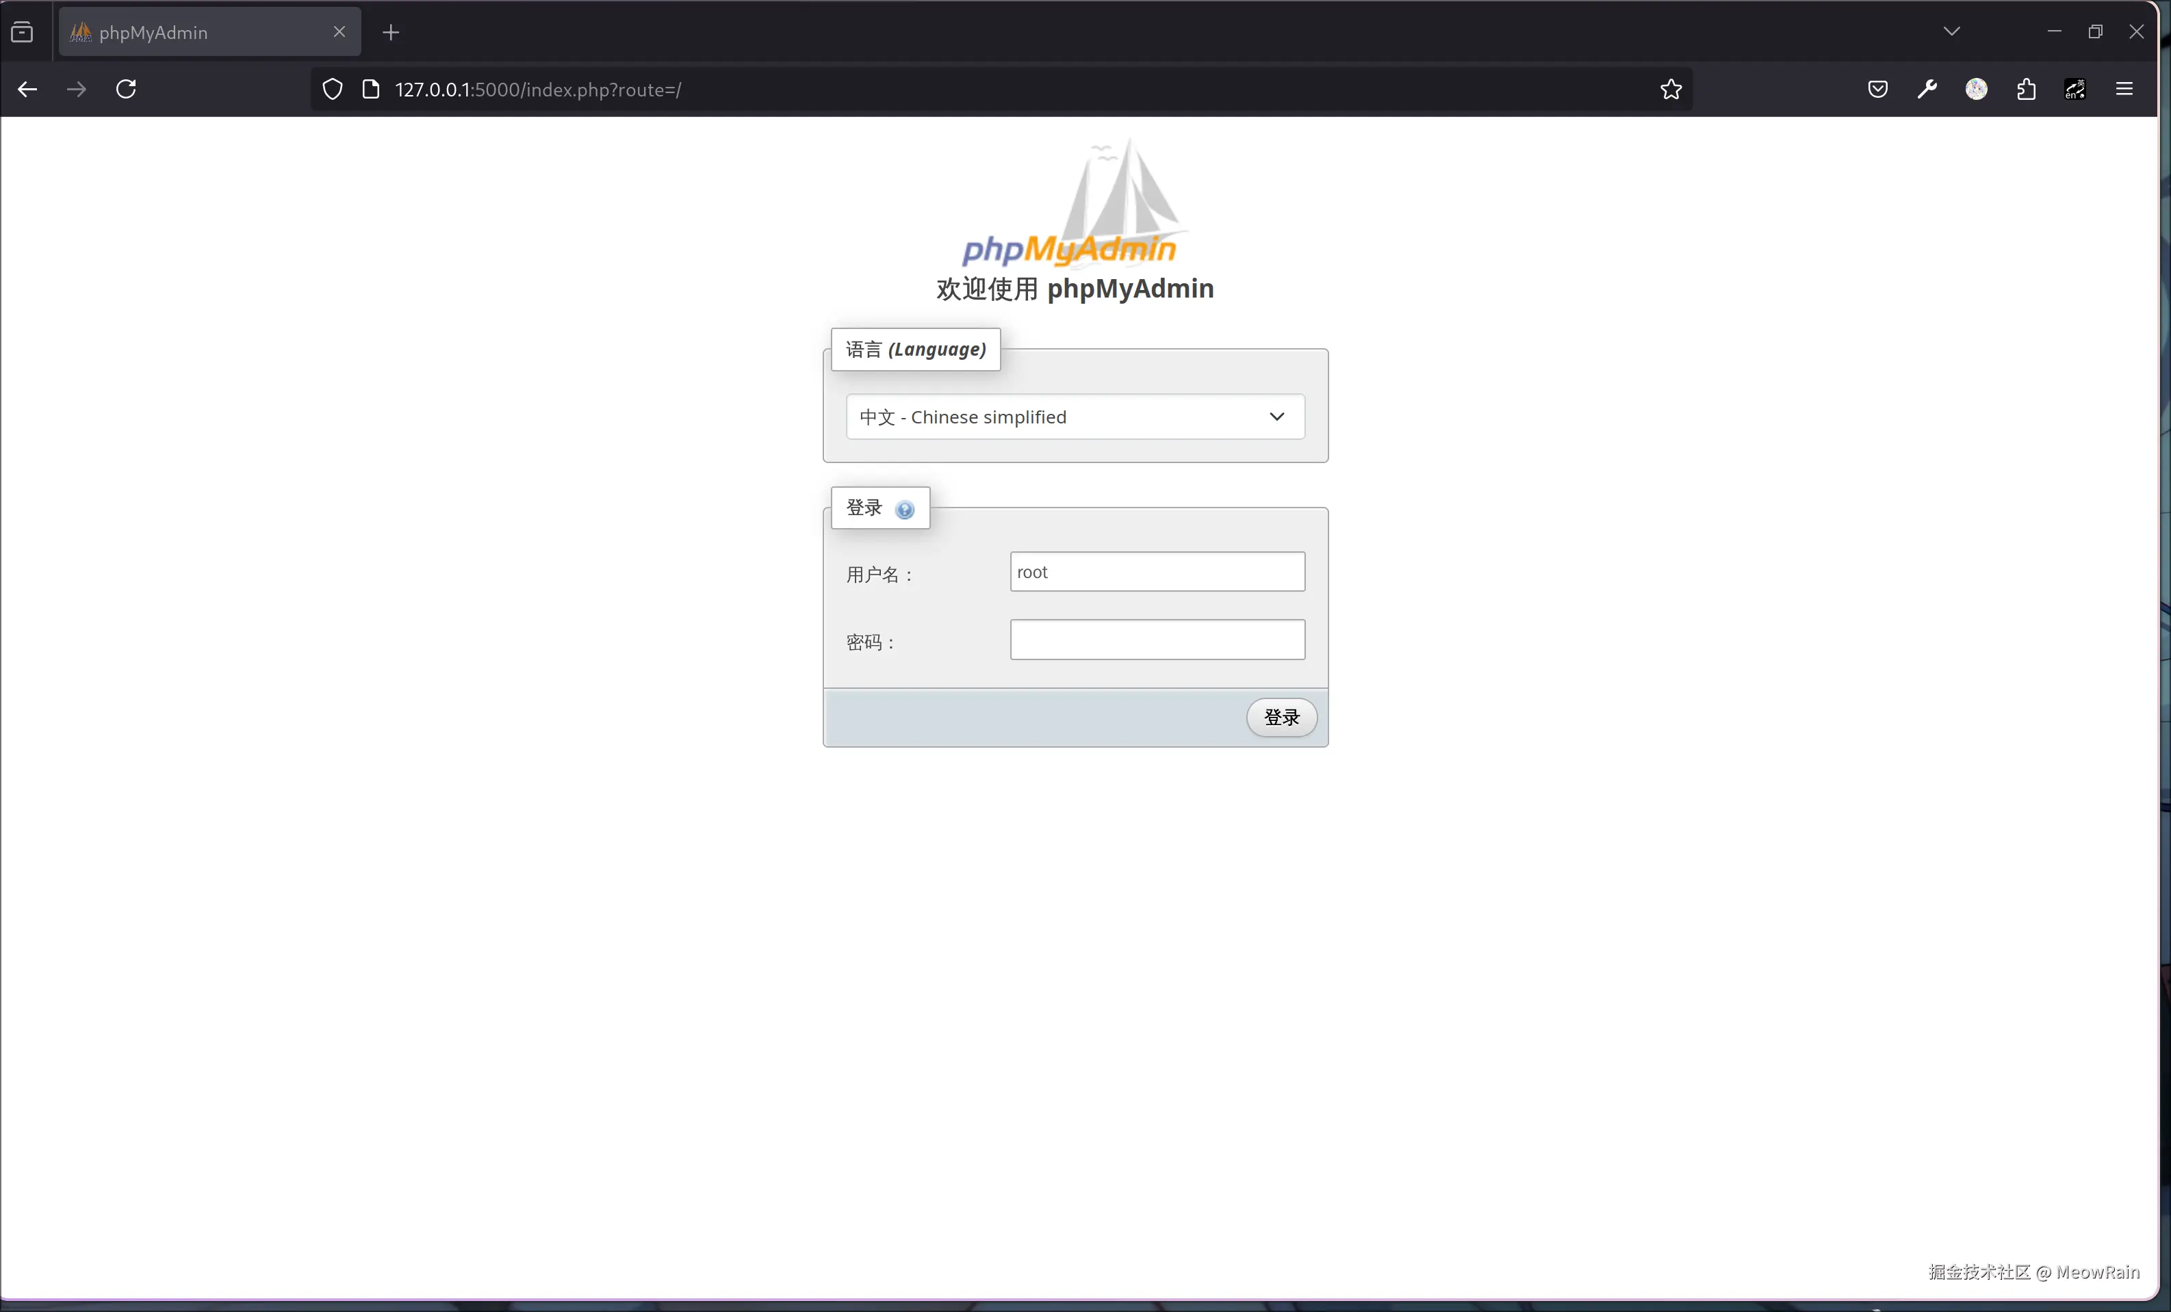
Task: Open a new tab with plus button
Action: coord(391,33)
